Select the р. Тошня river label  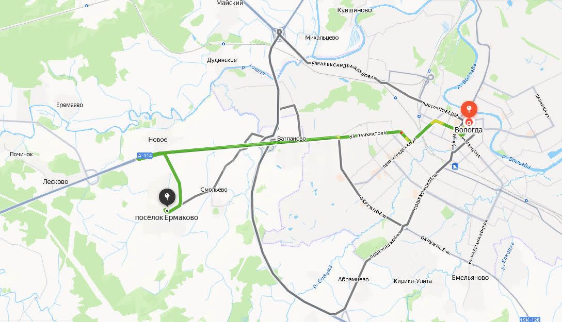point(253,70)
